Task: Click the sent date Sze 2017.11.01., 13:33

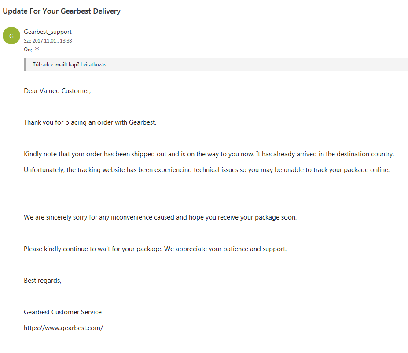Action: (x=48, y=41)
